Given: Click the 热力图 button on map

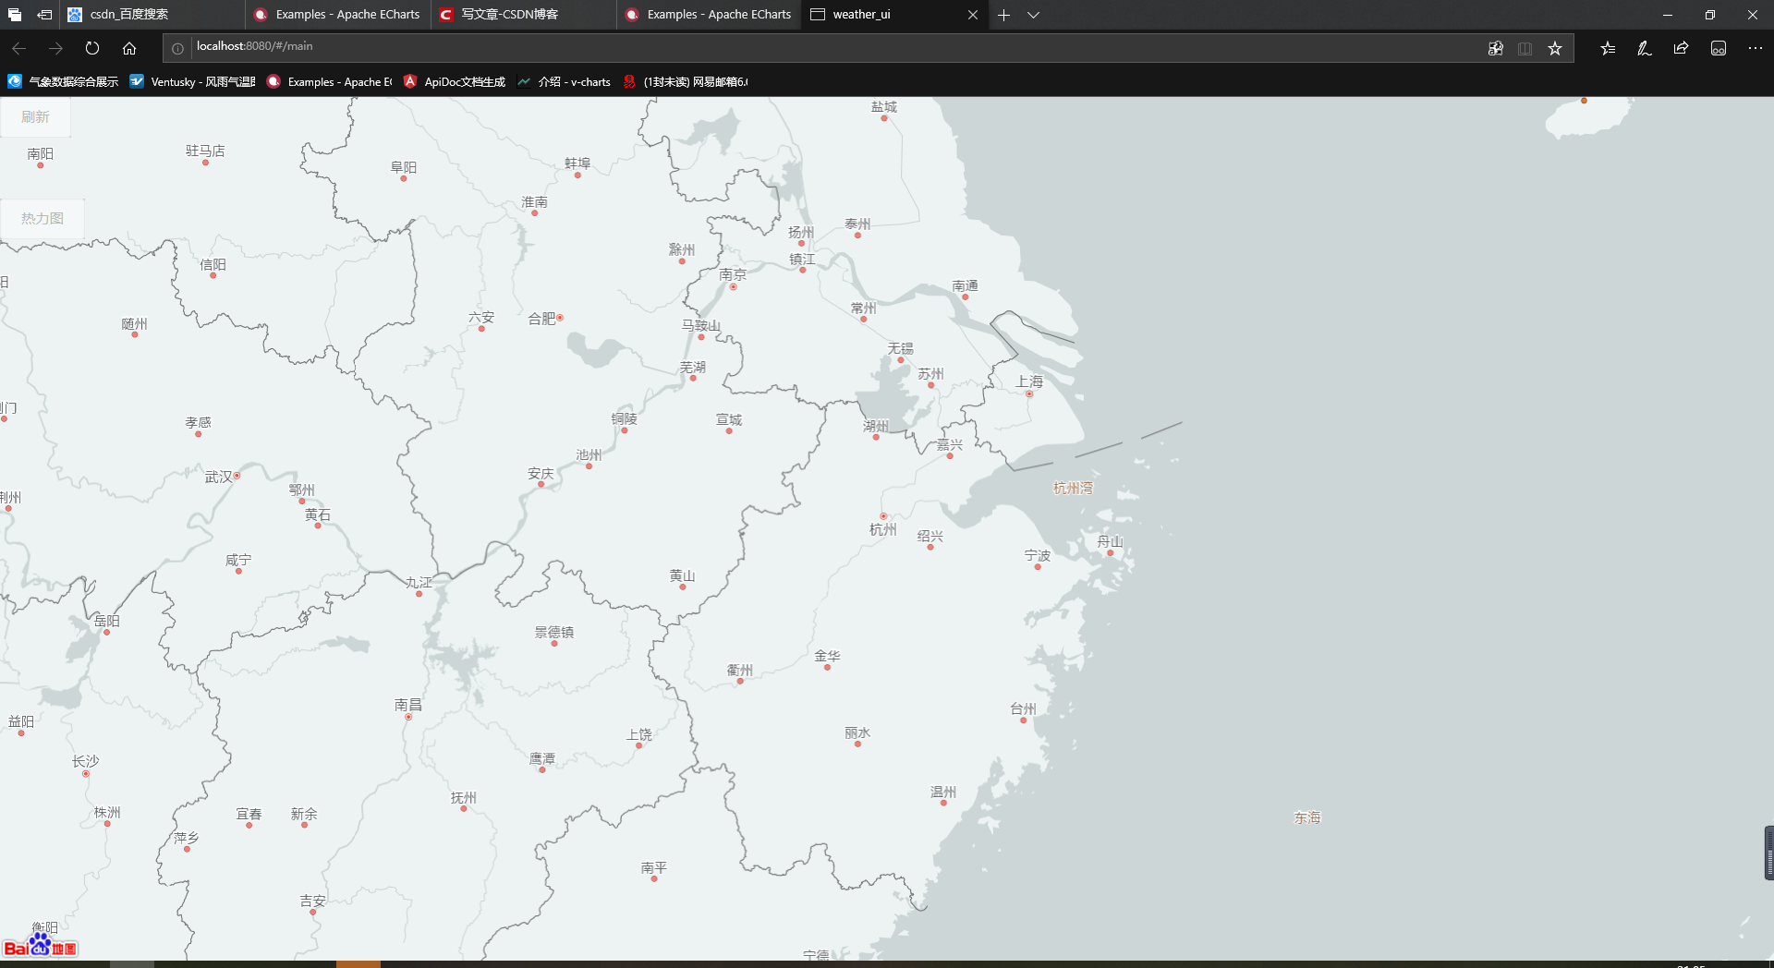Looking at the screenshot, I should [x=43, y=219].
